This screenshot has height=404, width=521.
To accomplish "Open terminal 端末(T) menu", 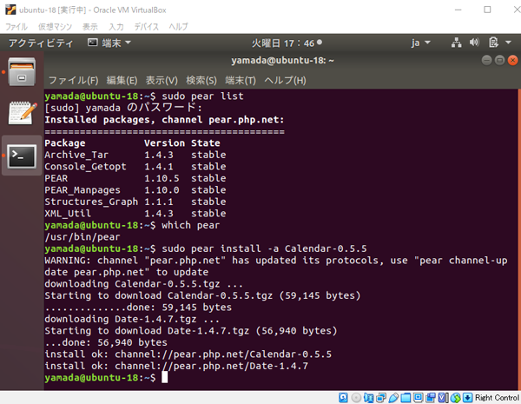I will pyautogui.click(x=241, y=81).
